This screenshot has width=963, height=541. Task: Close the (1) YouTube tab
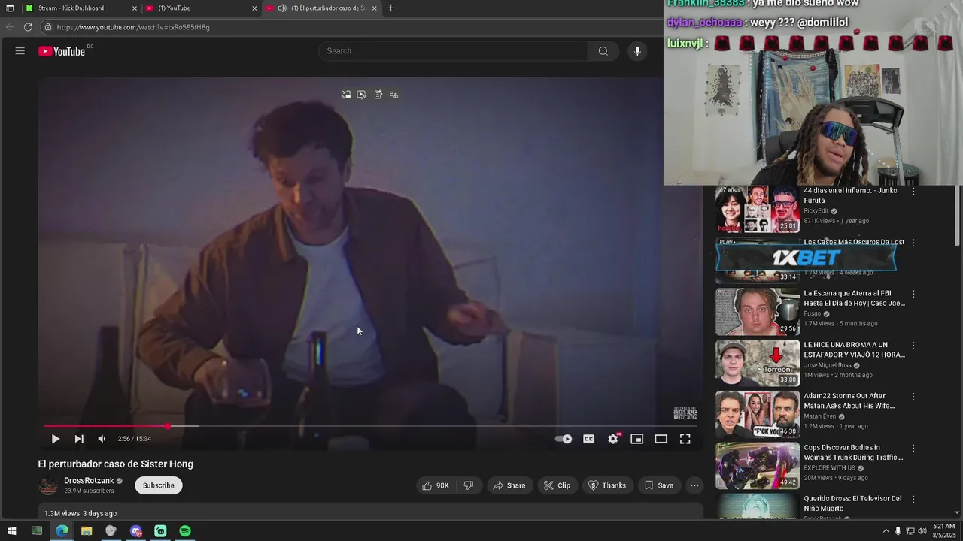pos(254,8)
